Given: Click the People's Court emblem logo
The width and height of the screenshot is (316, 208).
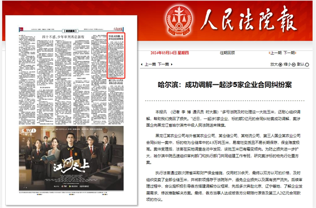Looking at the screenshot, I should (x=179, y=20).
